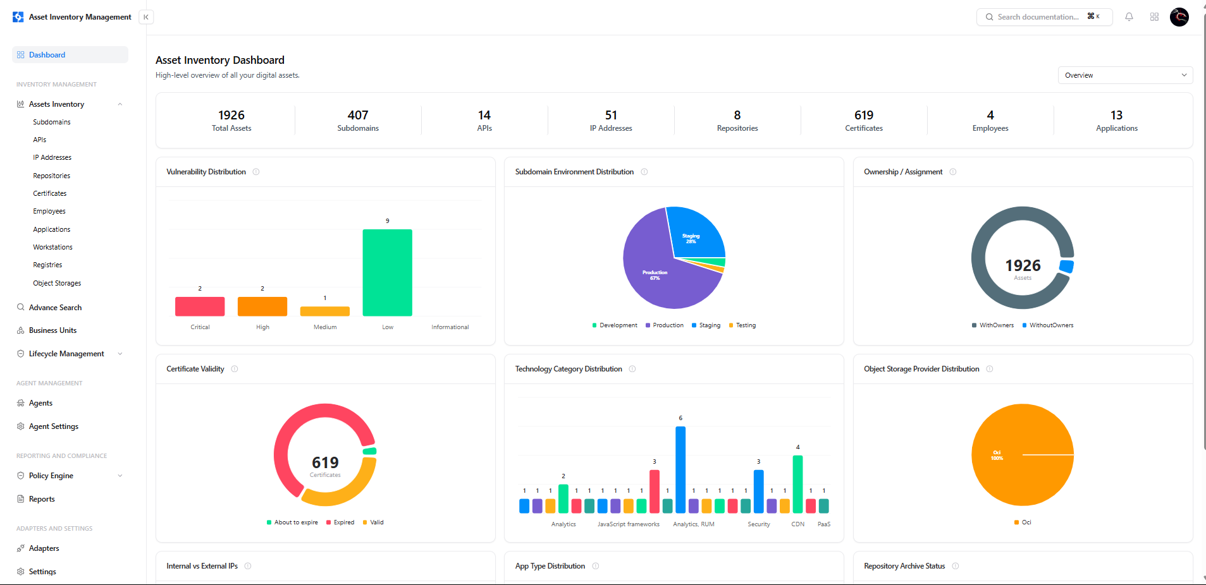Open Subdomains in the sidebar

[52, 122]
